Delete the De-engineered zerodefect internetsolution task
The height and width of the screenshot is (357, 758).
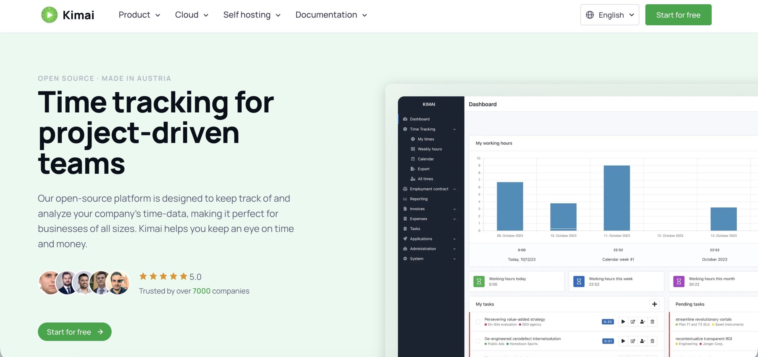[652, 341]
